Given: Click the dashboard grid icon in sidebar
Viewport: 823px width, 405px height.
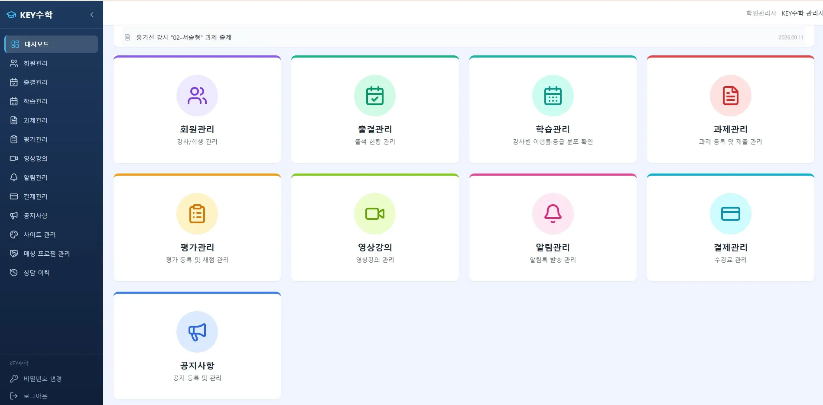Looking at the screenshot, I should (x=15, y=44).
